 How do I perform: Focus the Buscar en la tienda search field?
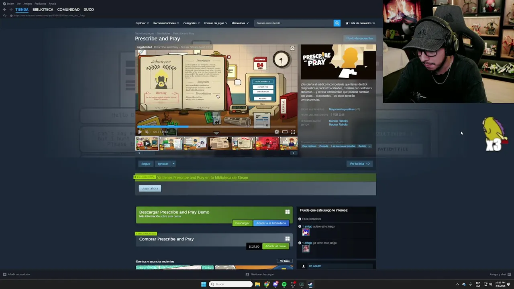(x=294, y=23)
